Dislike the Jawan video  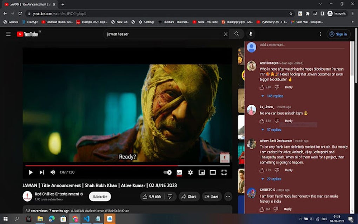click(170, 196)
